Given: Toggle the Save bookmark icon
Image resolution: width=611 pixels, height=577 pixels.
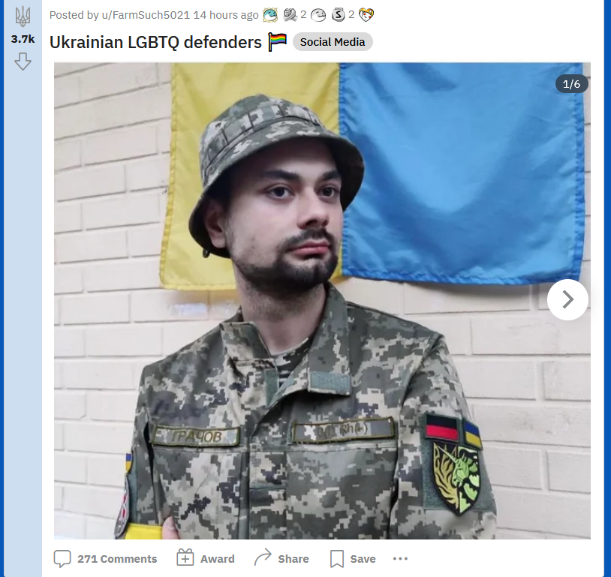Looking at the screenshot, I should [337, 559].
